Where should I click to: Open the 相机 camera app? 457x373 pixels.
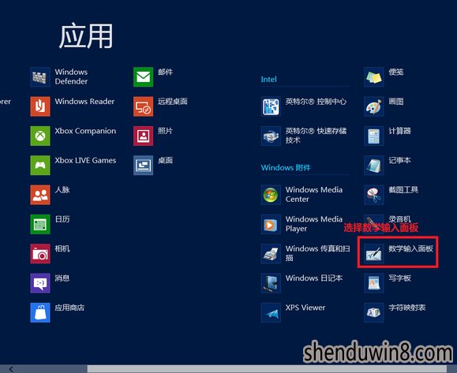tap(40, 254)
